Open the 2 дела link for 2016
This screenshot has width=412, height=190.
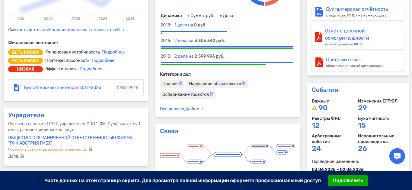[x=181, y=41]
